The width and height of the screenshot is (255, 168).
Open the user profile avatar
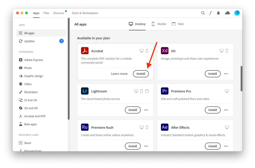pyautogui.click(x=237, y=13)
